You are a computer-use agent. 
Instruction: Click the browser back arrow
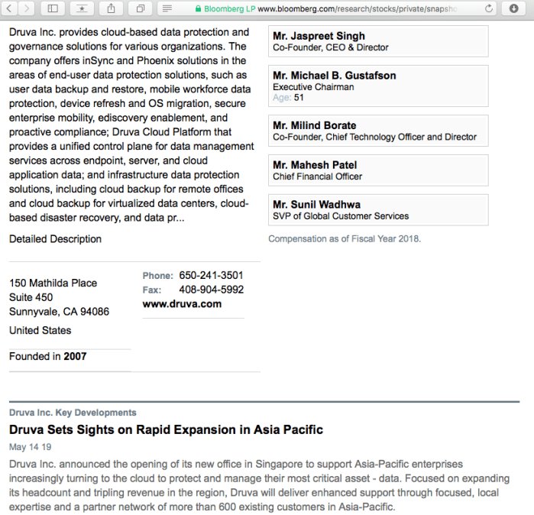click(8, 8)
